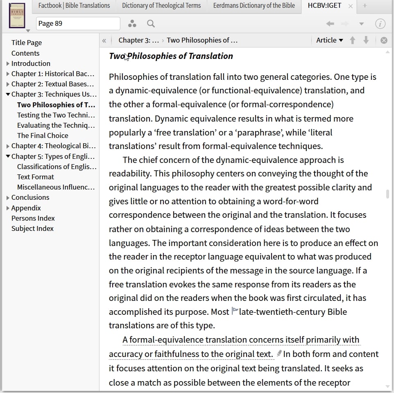Open the resource information icon
The width and height of the screenshot is (394, 393).
pos(380,24)
